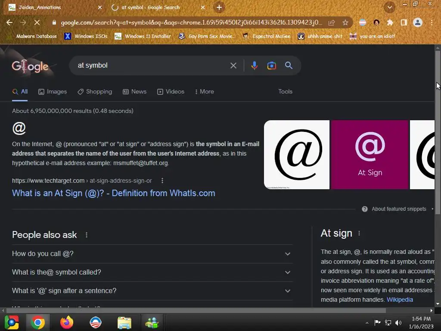
Task: Start voice search with microphone icon
Action: [254, 66]
